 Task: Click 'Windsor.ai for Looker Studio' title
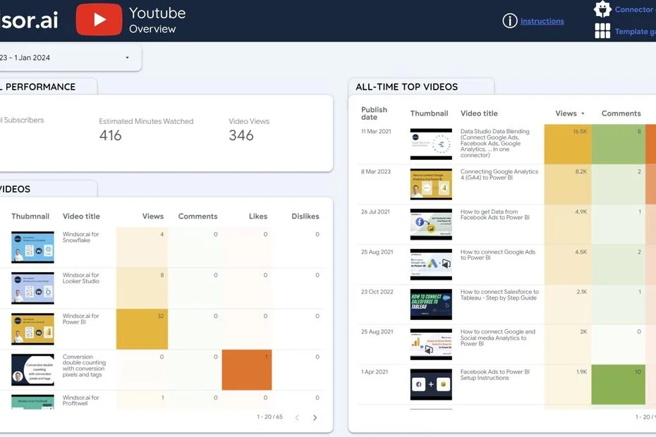[x=80, y=278]
